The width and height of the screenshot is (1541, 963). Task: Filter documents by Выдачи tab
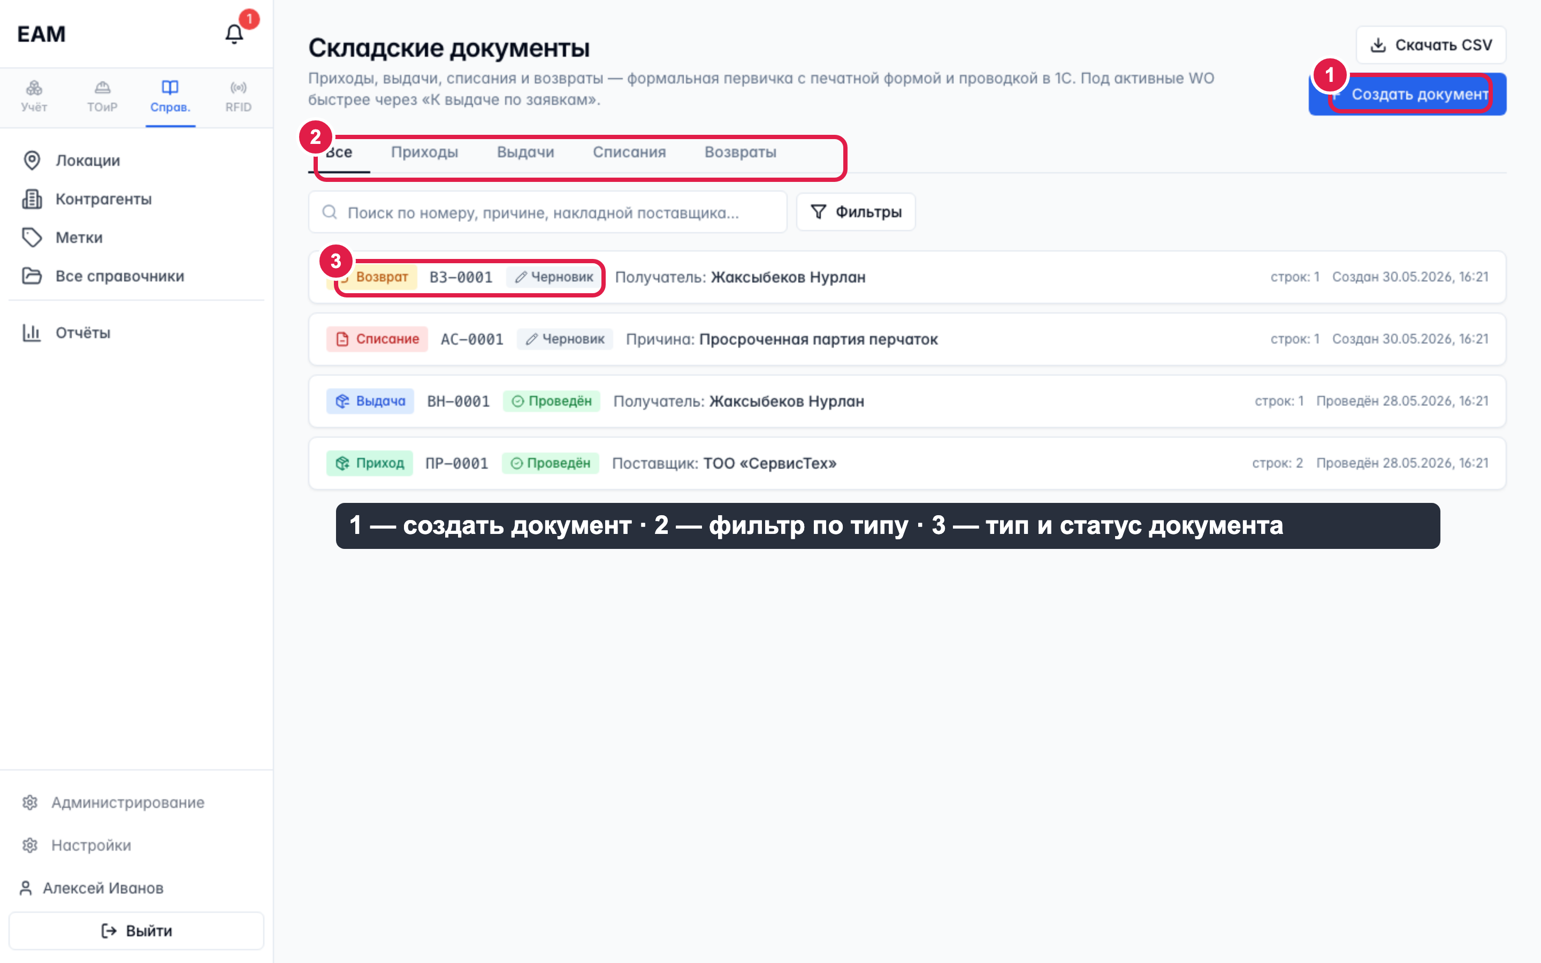click(525, 152)
